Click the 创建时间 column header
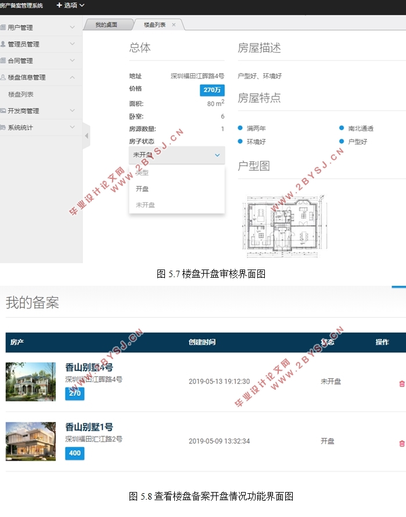Screen dimensions: 406x517 point(202,342)
